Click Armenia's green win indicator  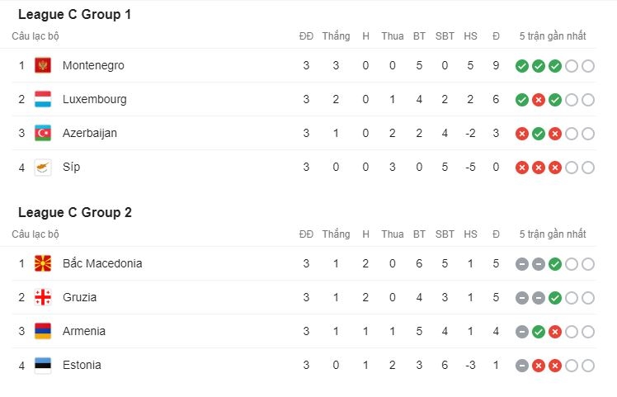point(538,332)
